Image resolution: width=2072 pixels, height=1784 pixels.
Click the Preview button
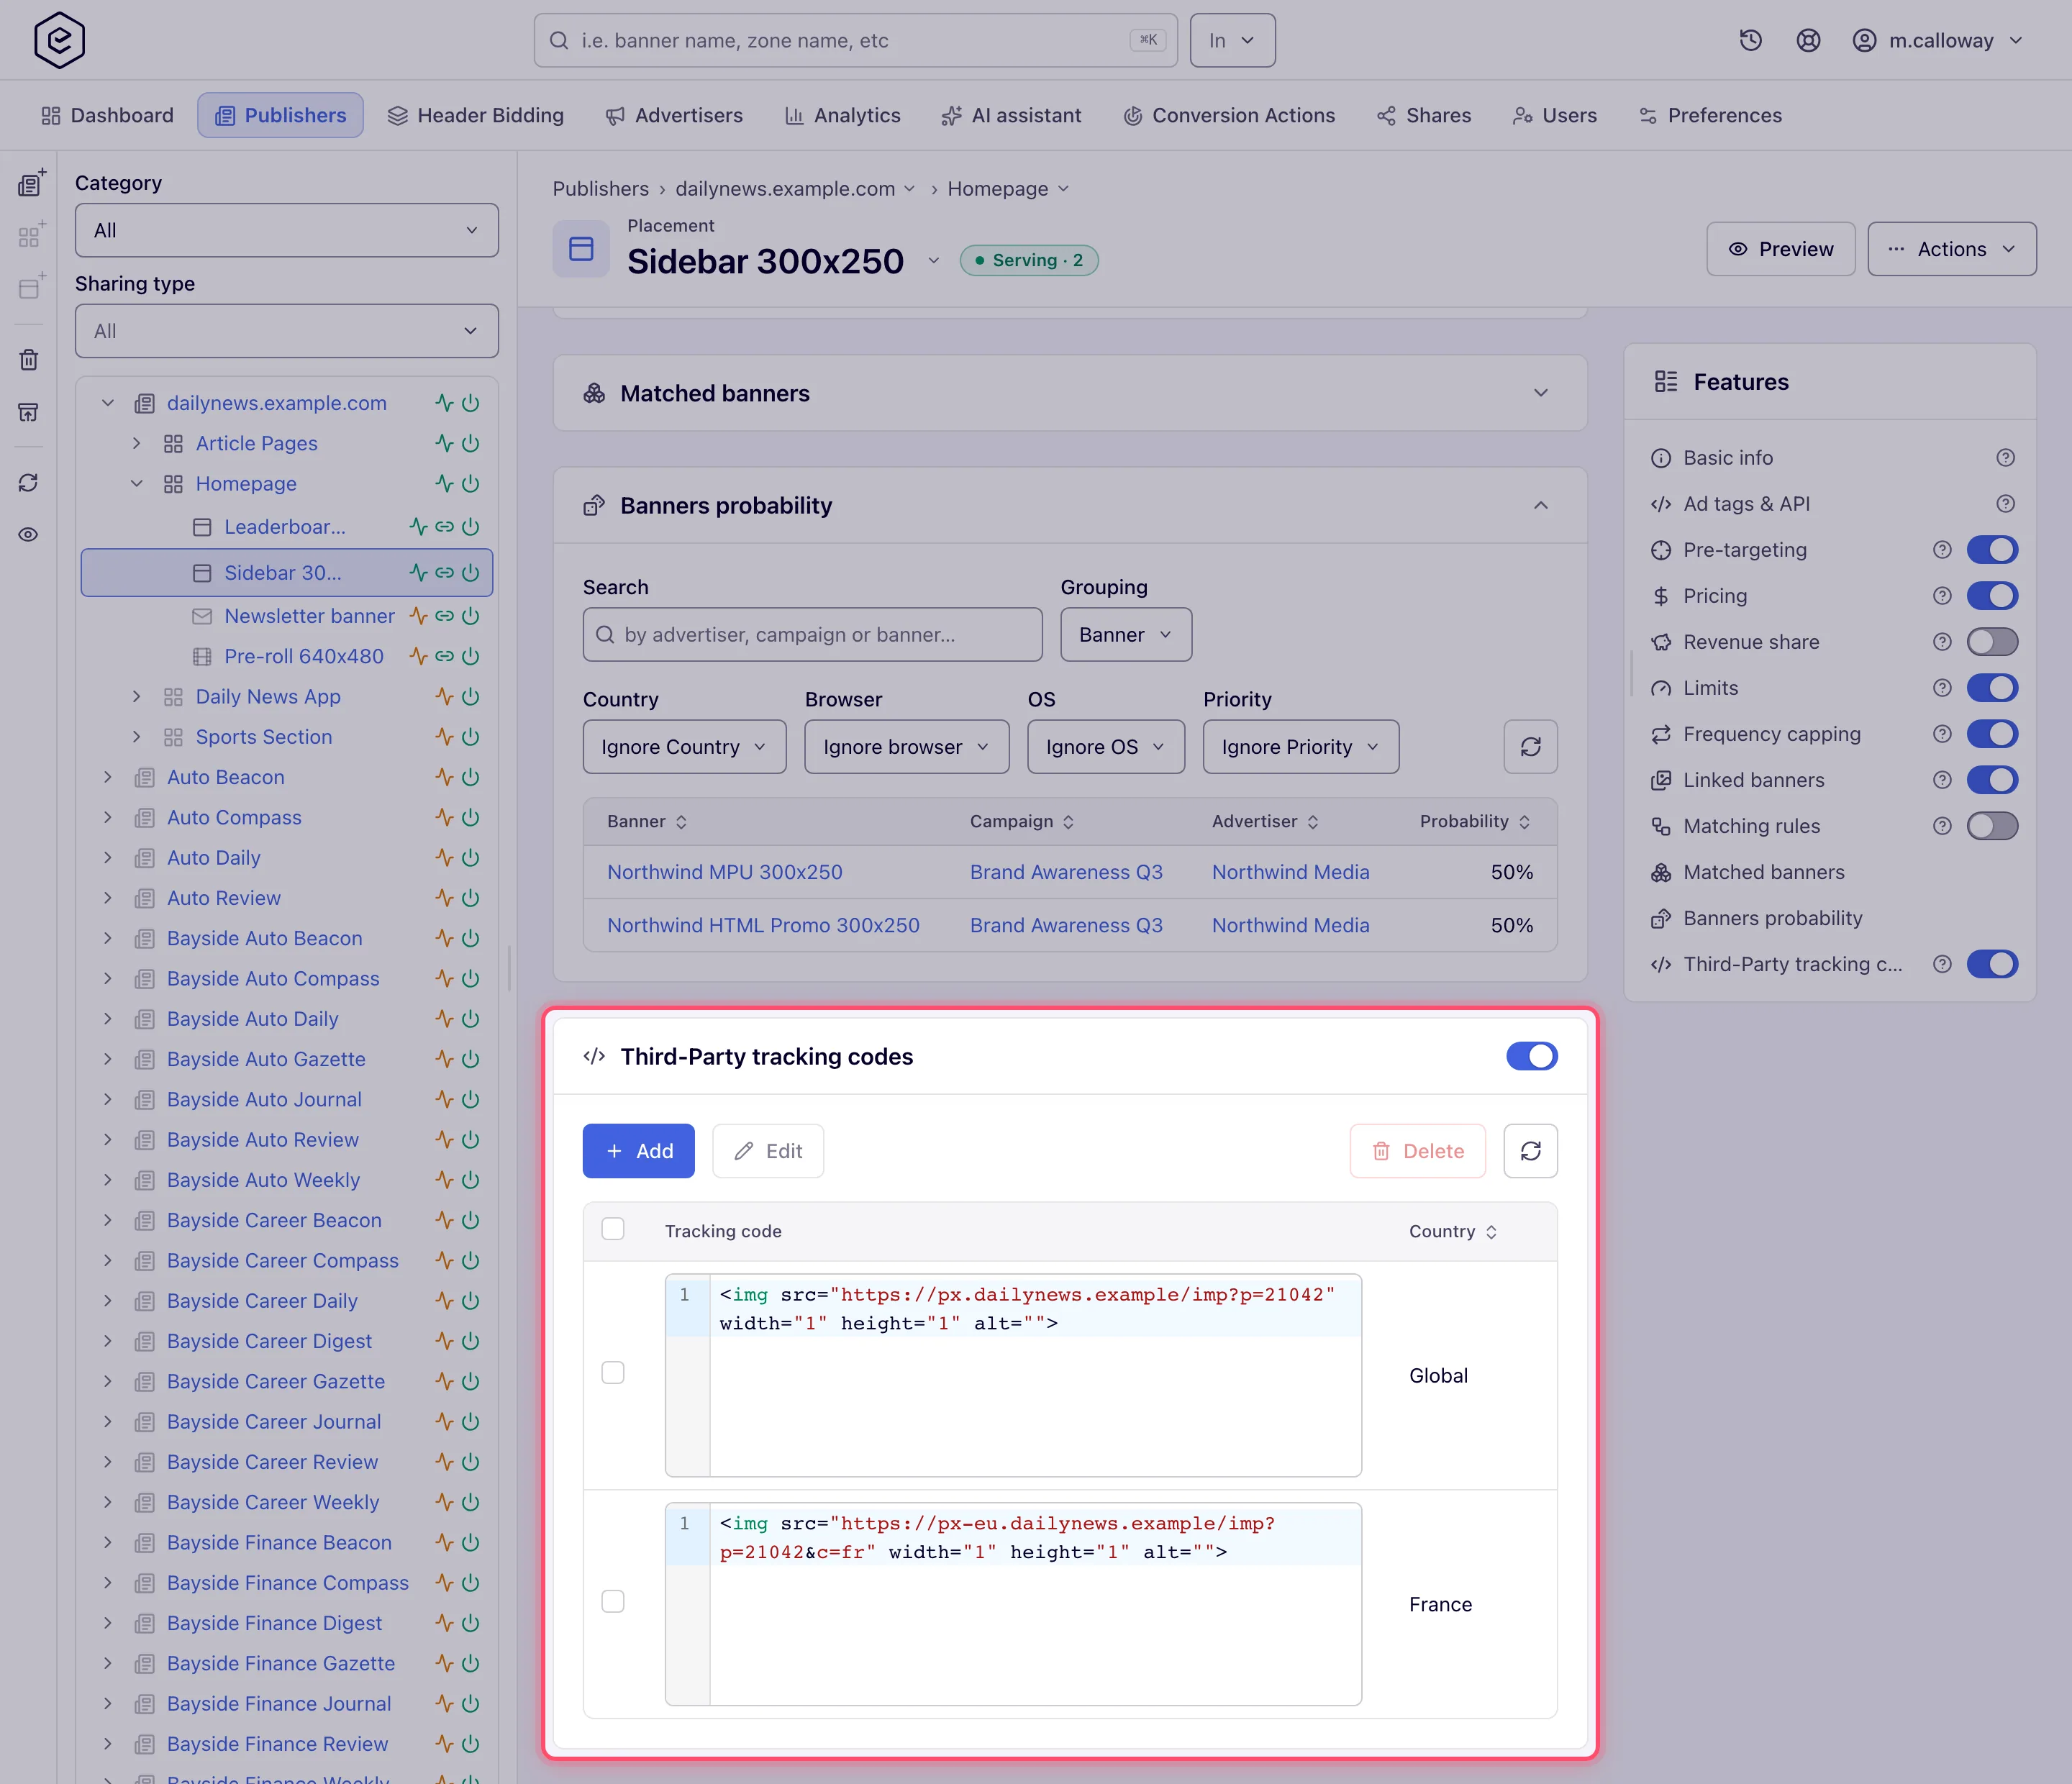(x=1781, y=249)
